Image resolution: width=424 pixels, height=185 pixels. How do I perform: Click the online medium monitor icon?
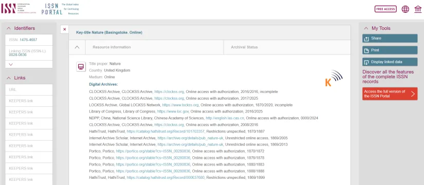(x=81, y=66)
